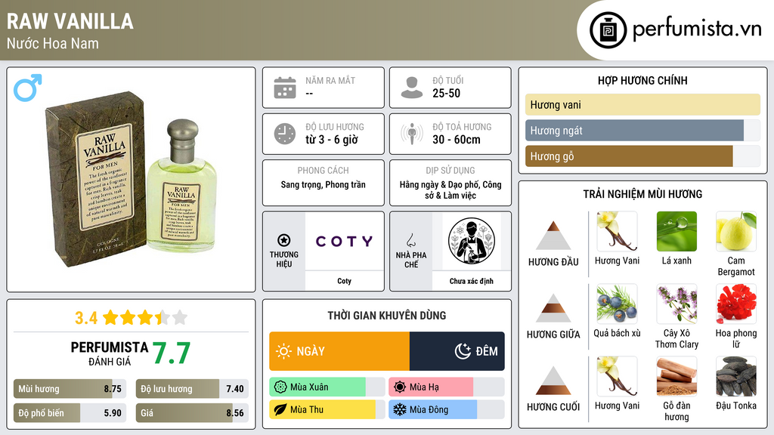The image size is (774, 435).
Task: Click the Raw Vanilla product bottle image
Action: pos(131,180)
